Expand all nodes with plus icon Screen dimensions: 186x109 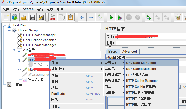pos(82,18)
